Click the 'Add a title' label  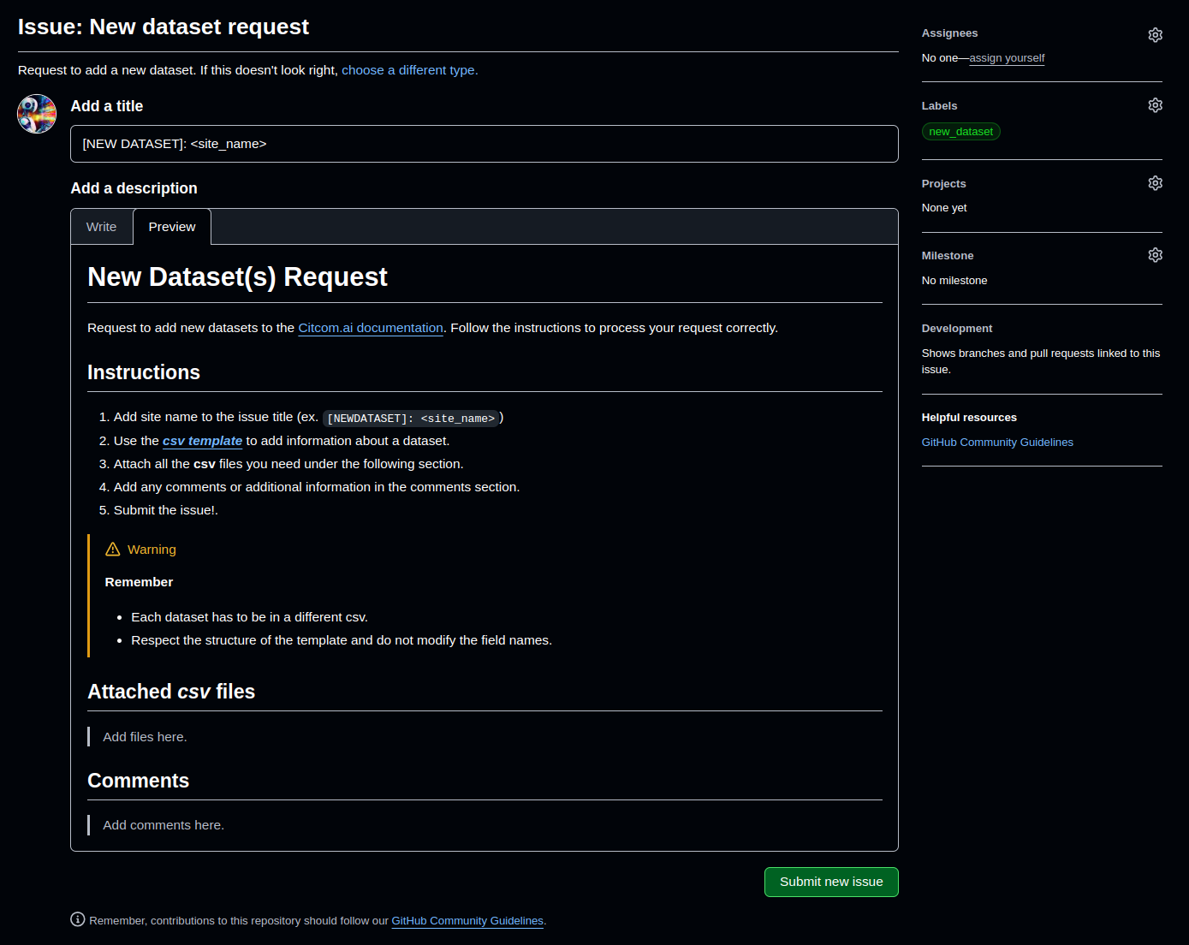(x=106, y=106)
